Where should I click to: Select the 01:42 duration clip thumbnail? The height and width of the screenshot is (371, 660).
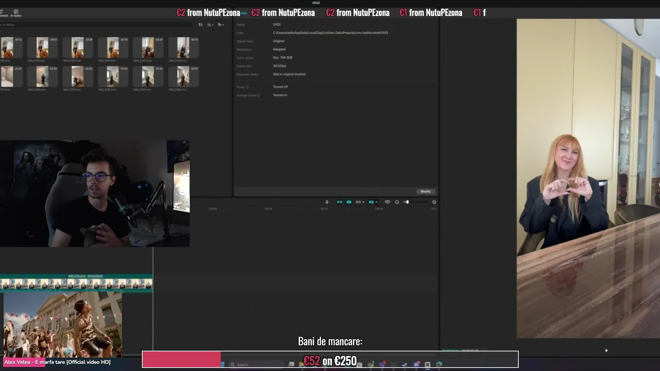148,76
